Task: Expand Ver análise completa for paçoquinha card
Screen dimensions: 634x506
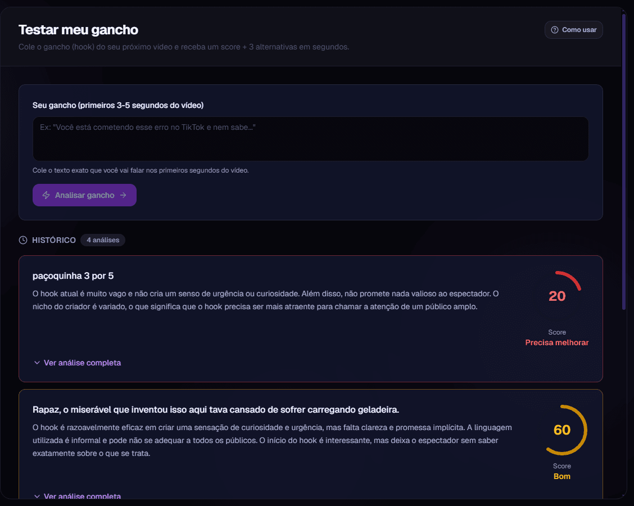Action: tap(77, 363)
